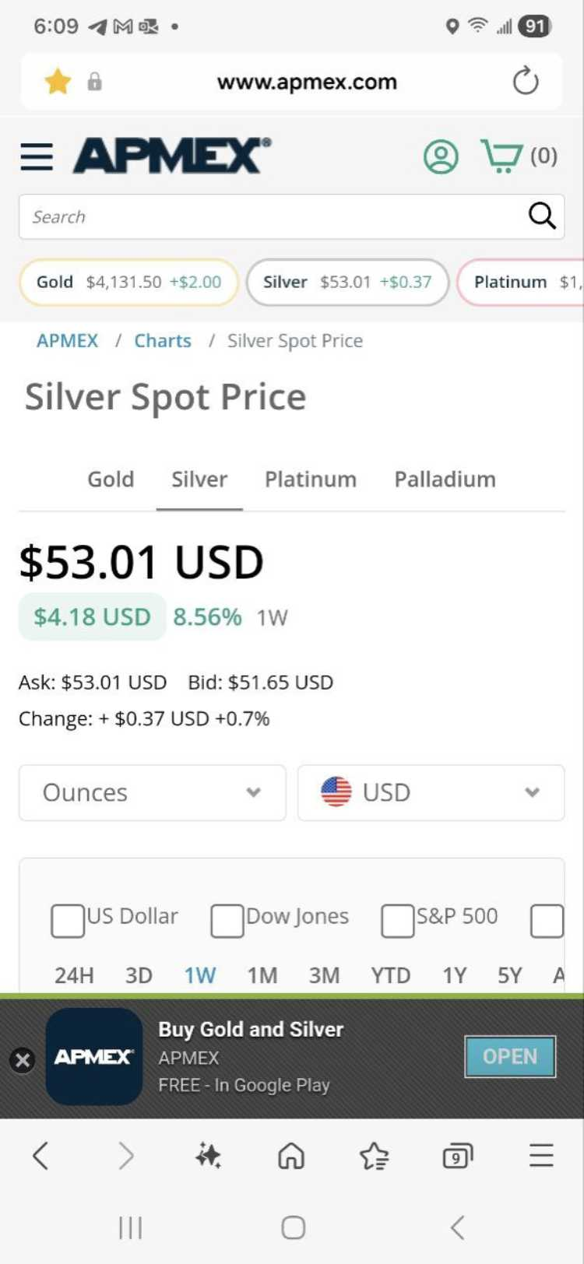Check the US Dollar comparison box
Viewport: 584px width, 1264px height.
click(x=68, y=921)
